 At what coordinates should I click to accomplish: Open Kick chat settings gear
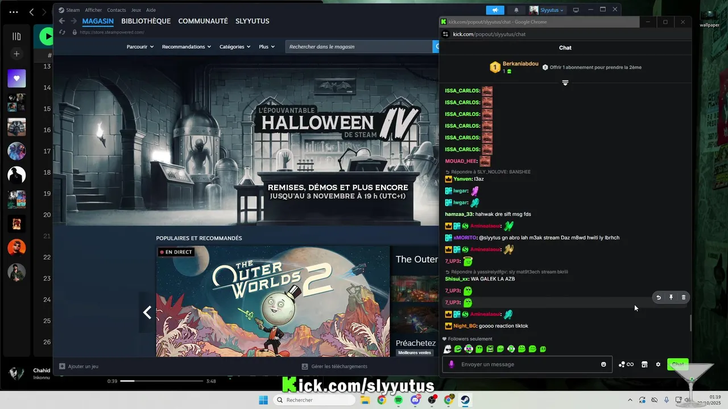[658, 364]
